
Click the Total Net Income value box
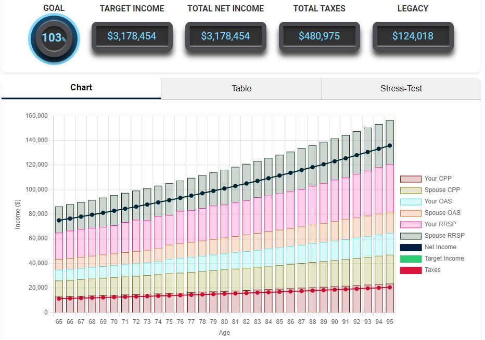point(225,36)
